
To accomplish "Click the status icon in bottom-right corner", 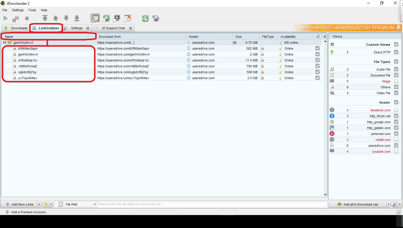I will [399, 212].
